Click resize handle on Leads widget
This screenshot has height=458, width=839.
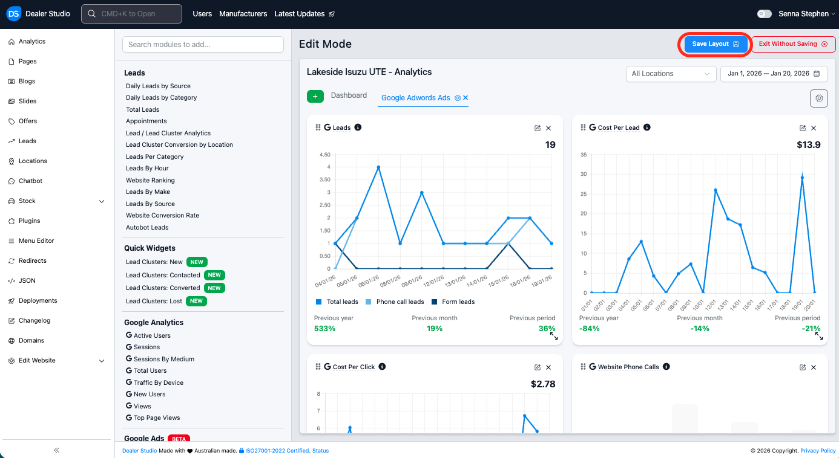[x=553, y=337]
